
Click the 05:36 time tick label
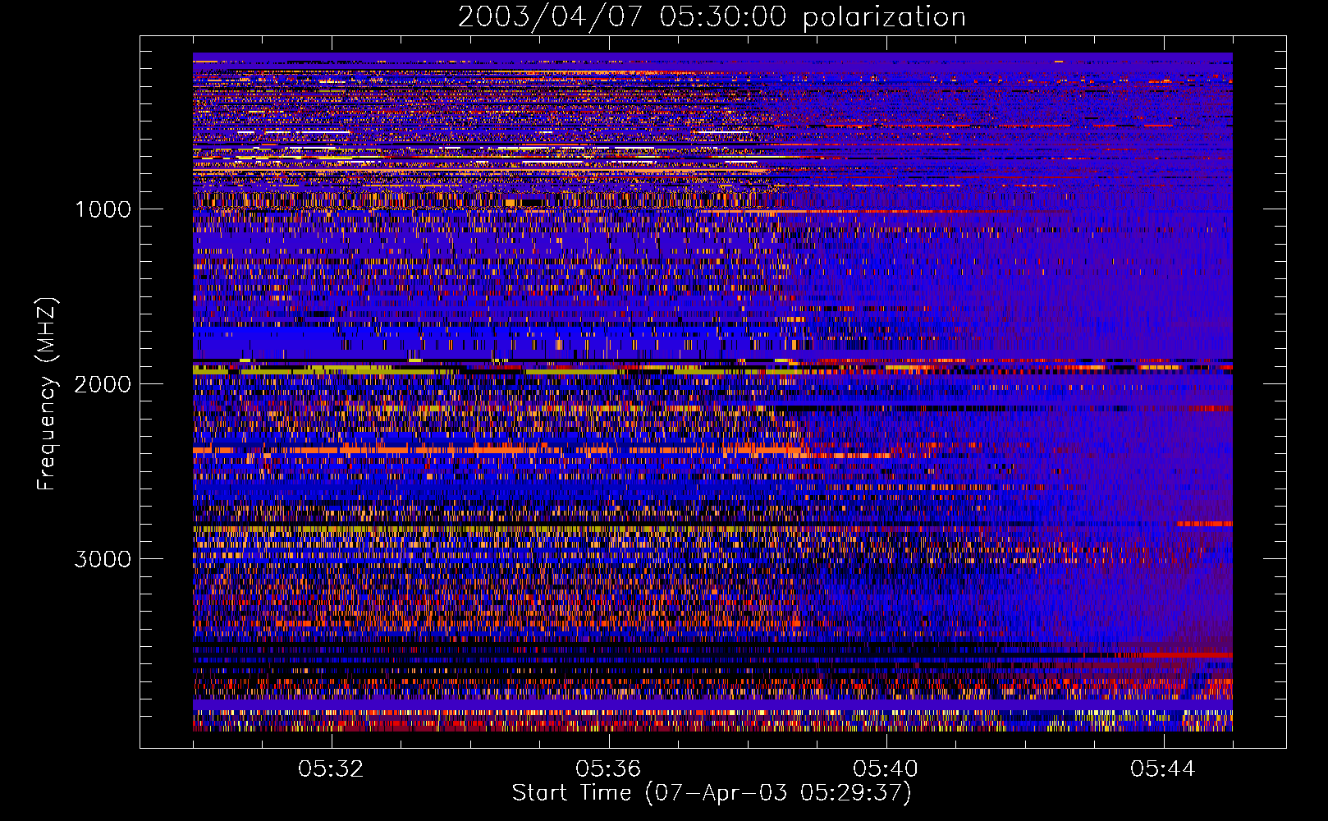(x=608, y=769)
